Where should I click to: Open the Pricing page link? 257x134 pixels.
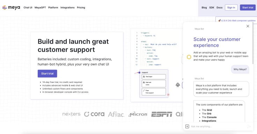[81, 8]
